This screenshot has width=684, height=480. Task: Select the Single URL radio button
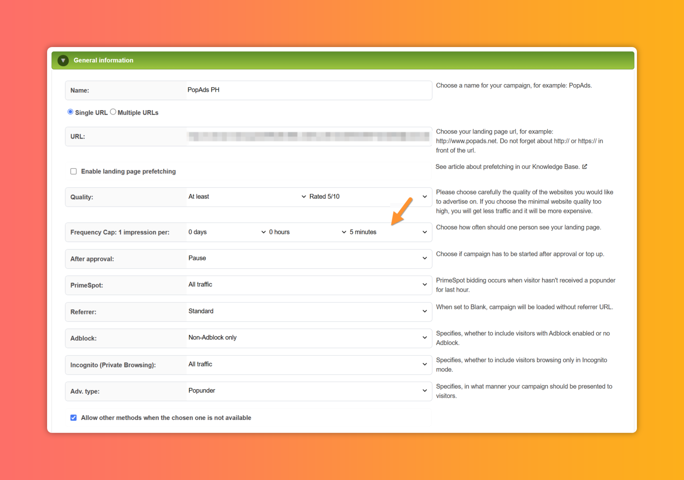[x=70, y=112]
